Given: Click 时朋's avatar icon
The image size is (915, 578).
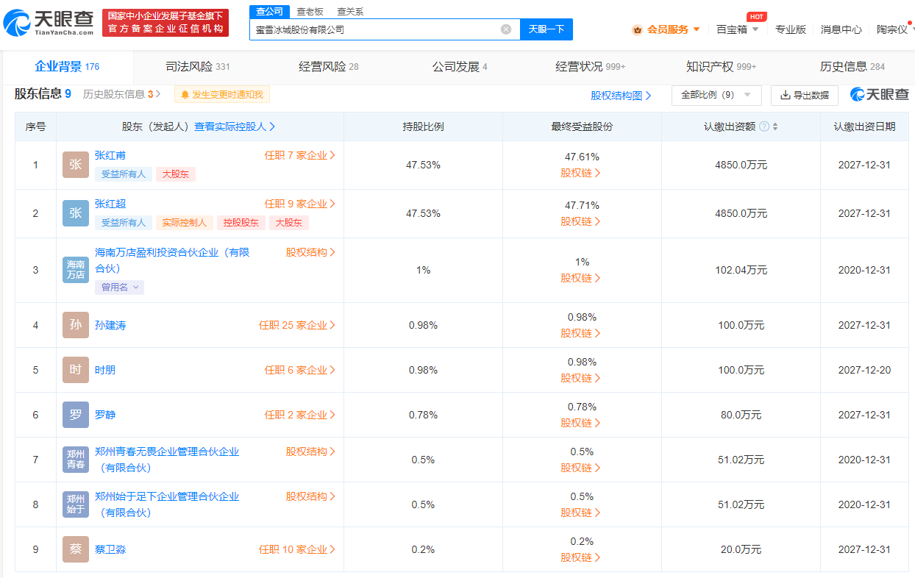Looking at the screenshot, I should click(x=76, y=370).
